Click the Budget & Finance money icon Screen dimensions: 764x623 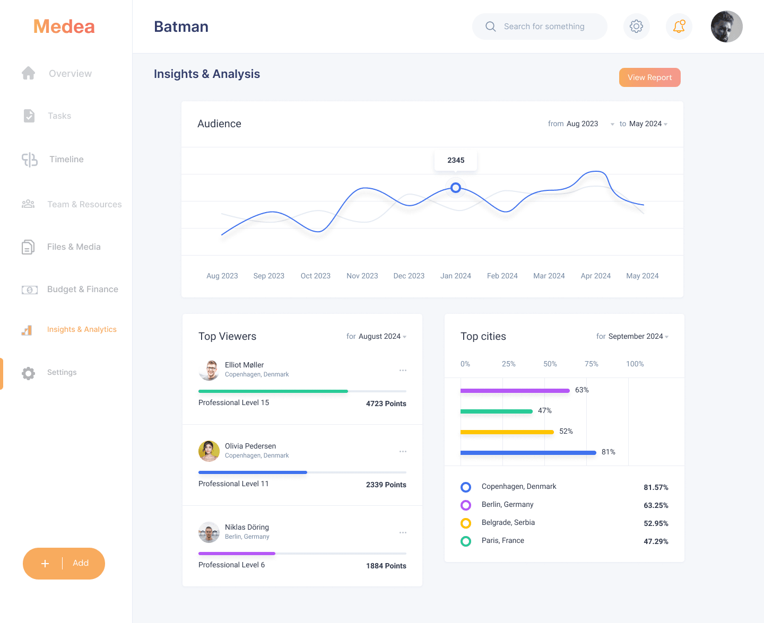coord(29,289)
